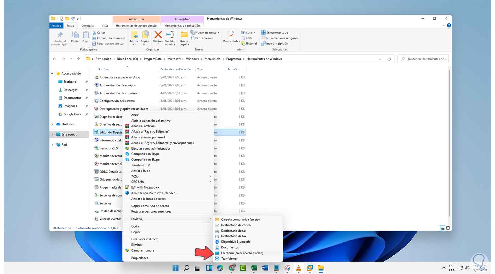The height and width of the screenshot is (274, 495).
Task: Click the file list vertical scrollbar
Action: [x=449, y=142]
